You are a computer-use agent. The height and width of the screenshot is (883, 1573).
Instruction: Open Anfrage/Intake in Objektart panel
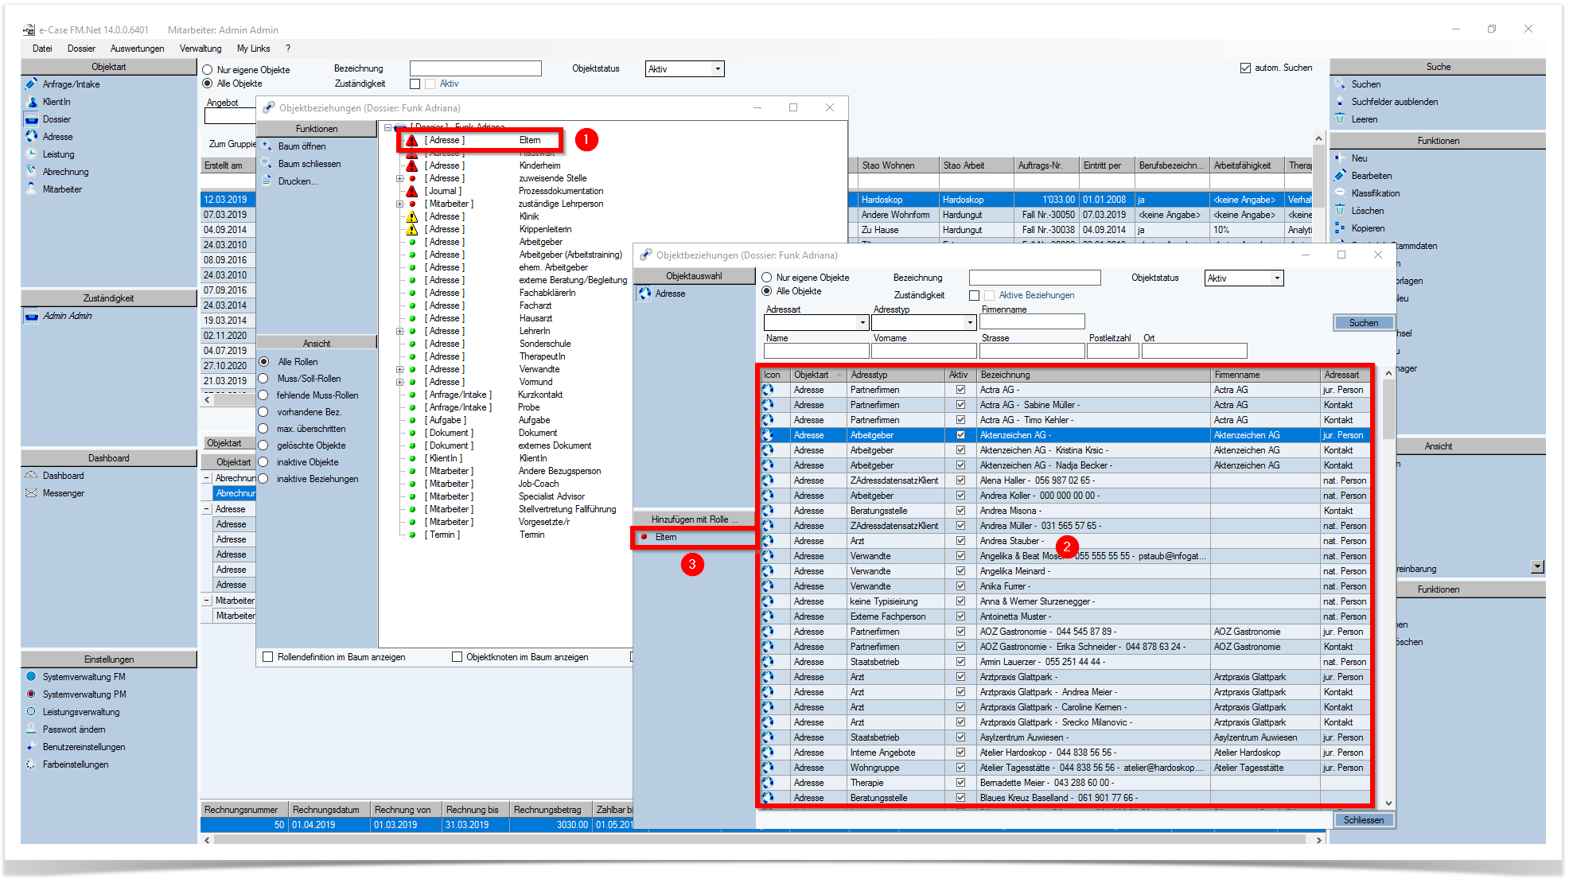(x=71, y=84)
